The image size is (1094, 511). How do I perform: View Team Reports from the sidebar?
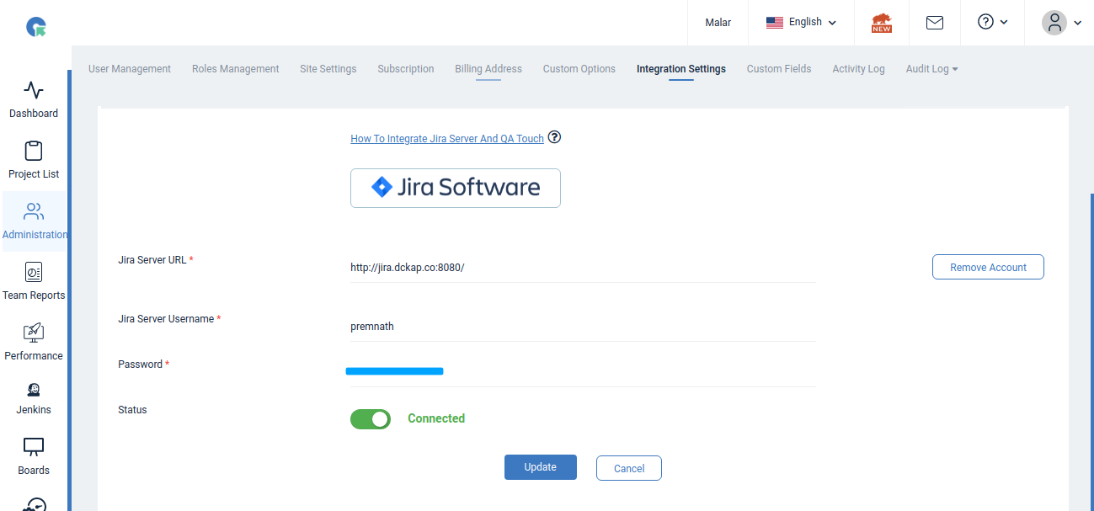tap(34, 282)
